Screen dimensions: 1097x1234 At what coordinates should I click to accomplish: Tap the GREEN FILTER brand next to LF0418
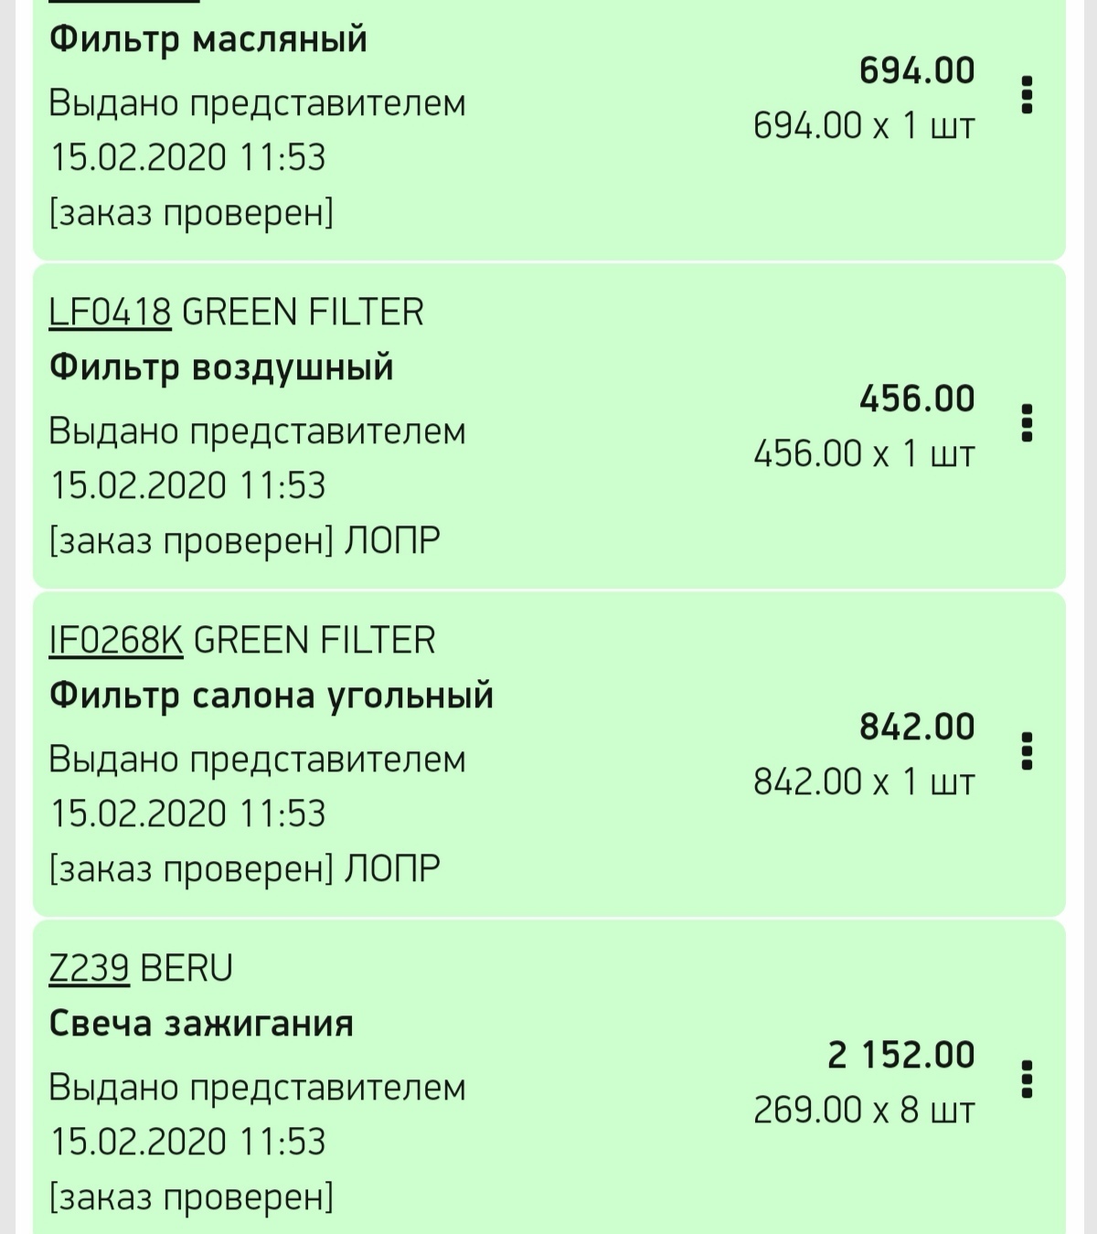click(x=304, y=313)
